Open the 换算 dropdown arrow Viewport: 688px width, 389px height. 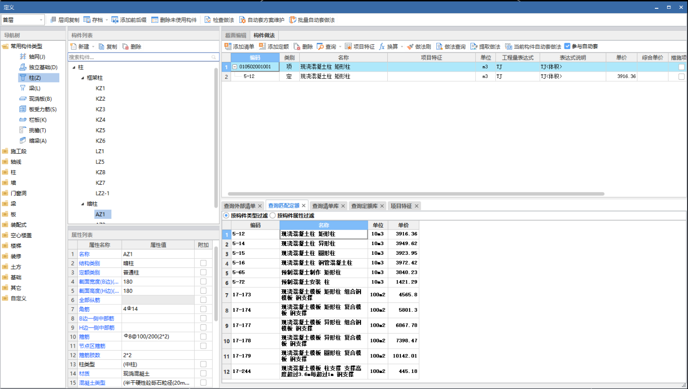[x=402, y=47]
